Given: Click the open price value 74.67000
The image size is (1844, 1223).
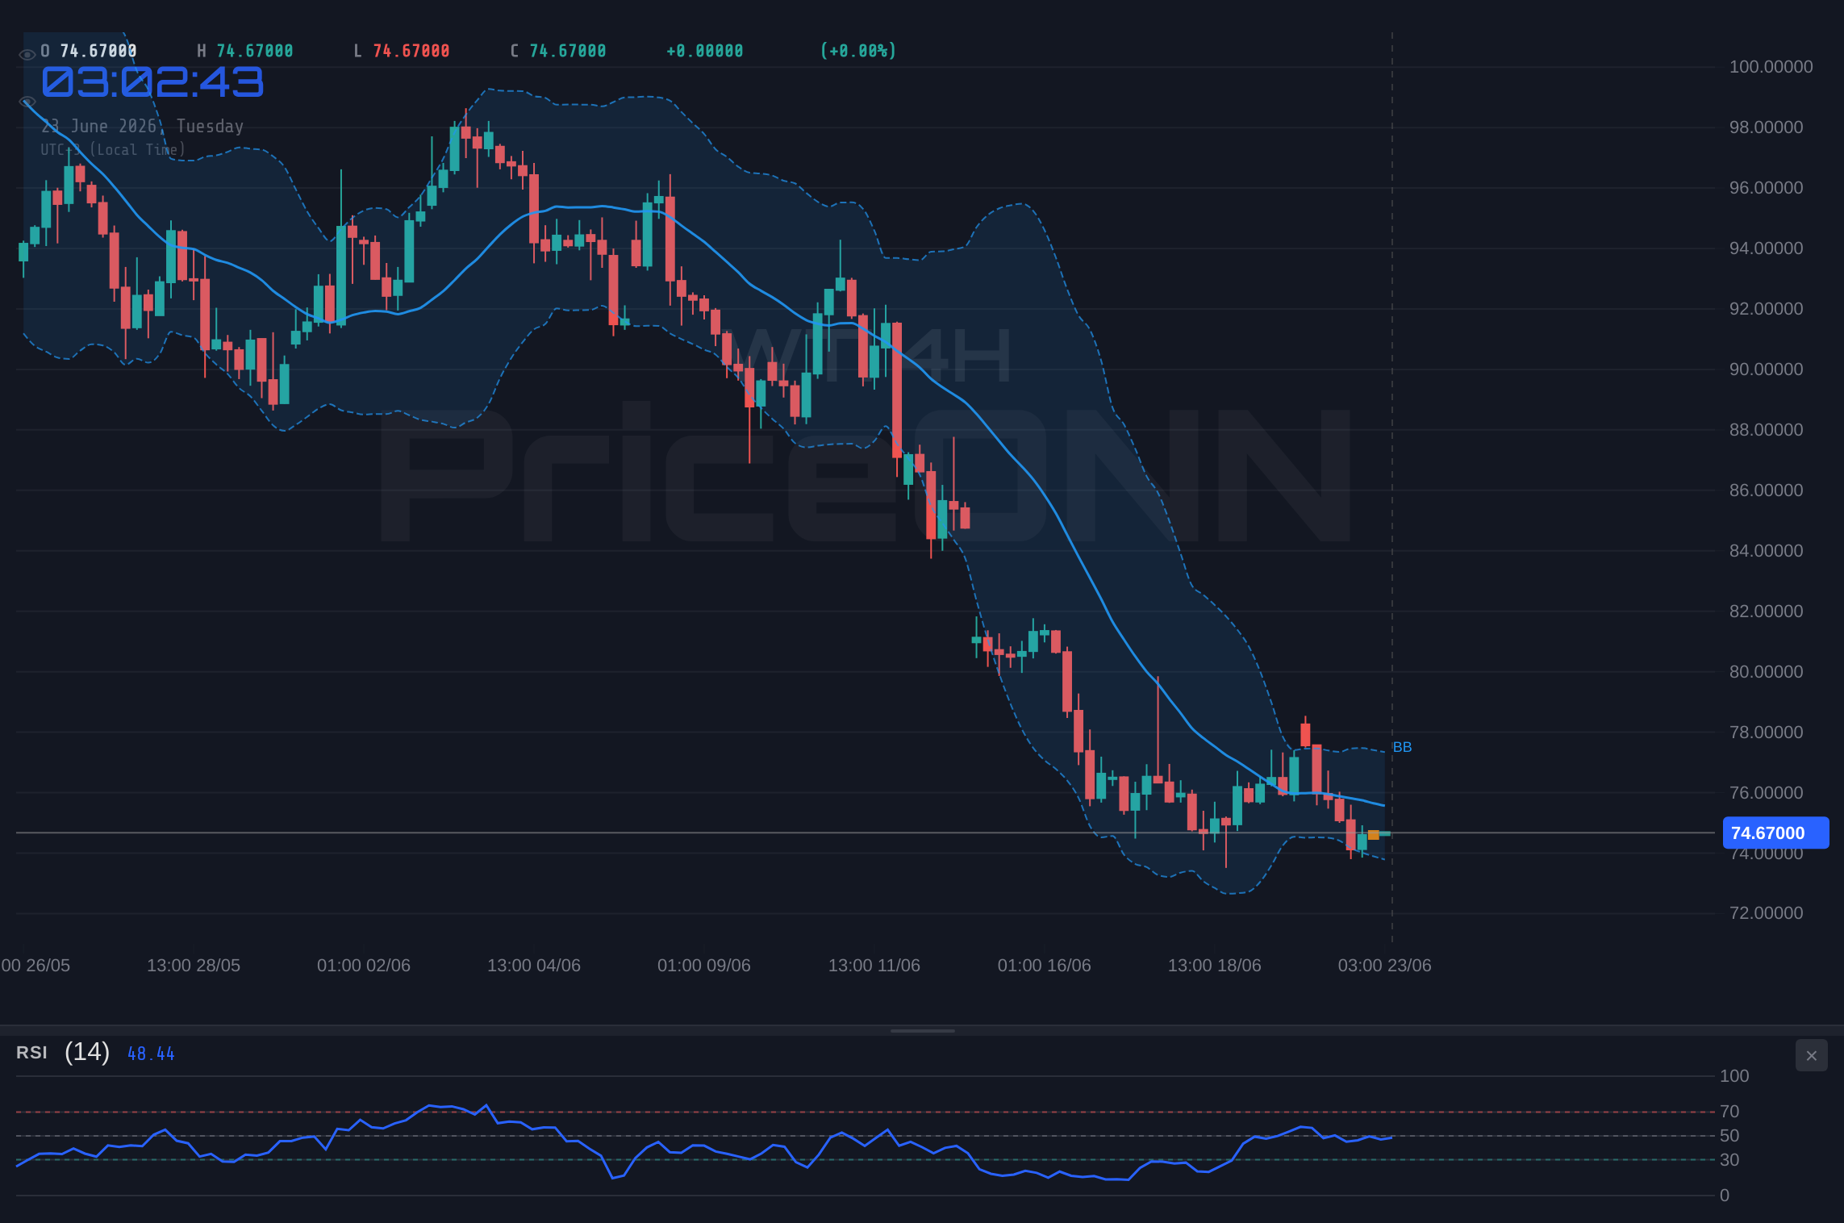Looking at the screenshot, I should coord(98,51).
